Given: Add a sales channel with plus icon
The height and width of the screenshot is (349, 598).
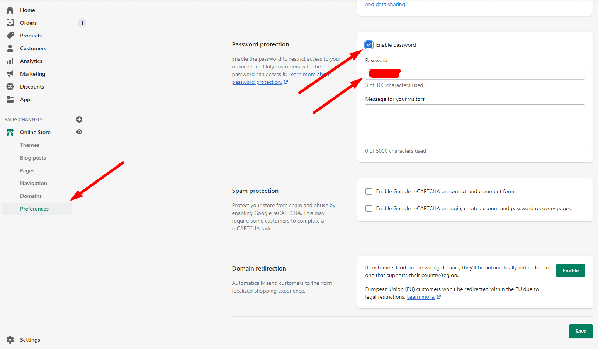Looking at the screenshot, I should tap(79, 119).
